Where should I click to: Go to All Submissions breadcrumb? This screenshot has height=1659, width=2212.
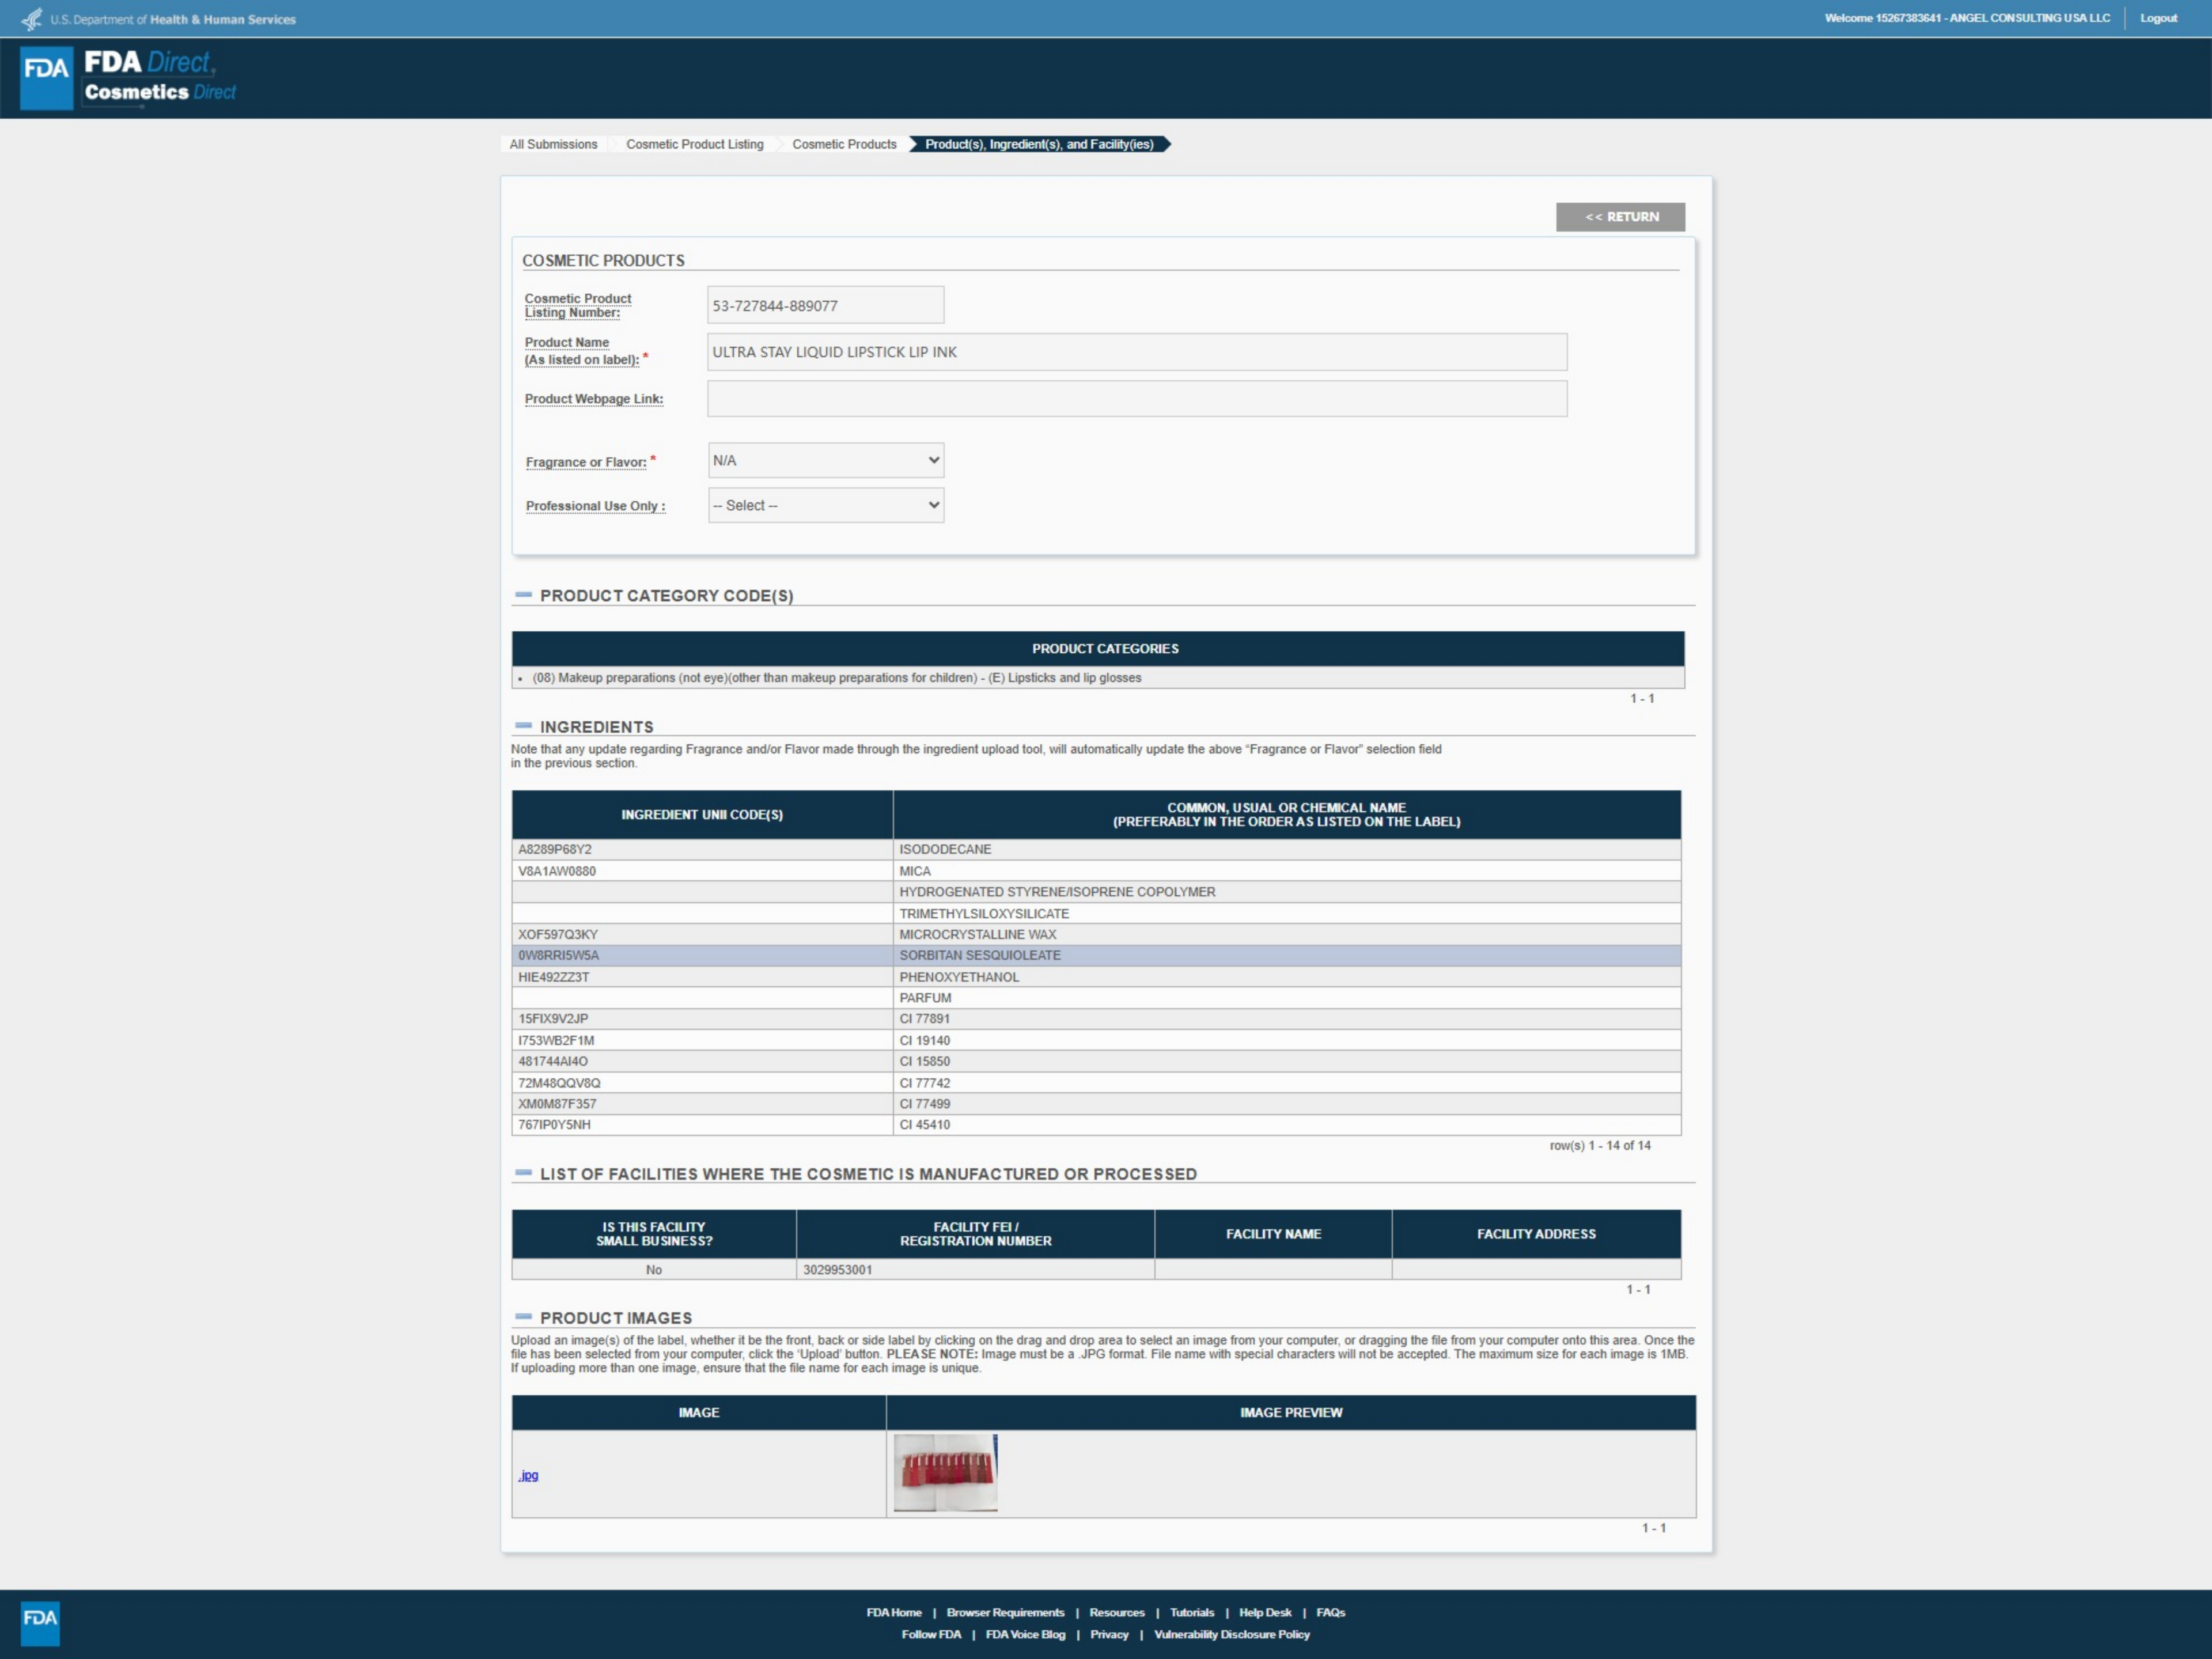coord(553,144)
